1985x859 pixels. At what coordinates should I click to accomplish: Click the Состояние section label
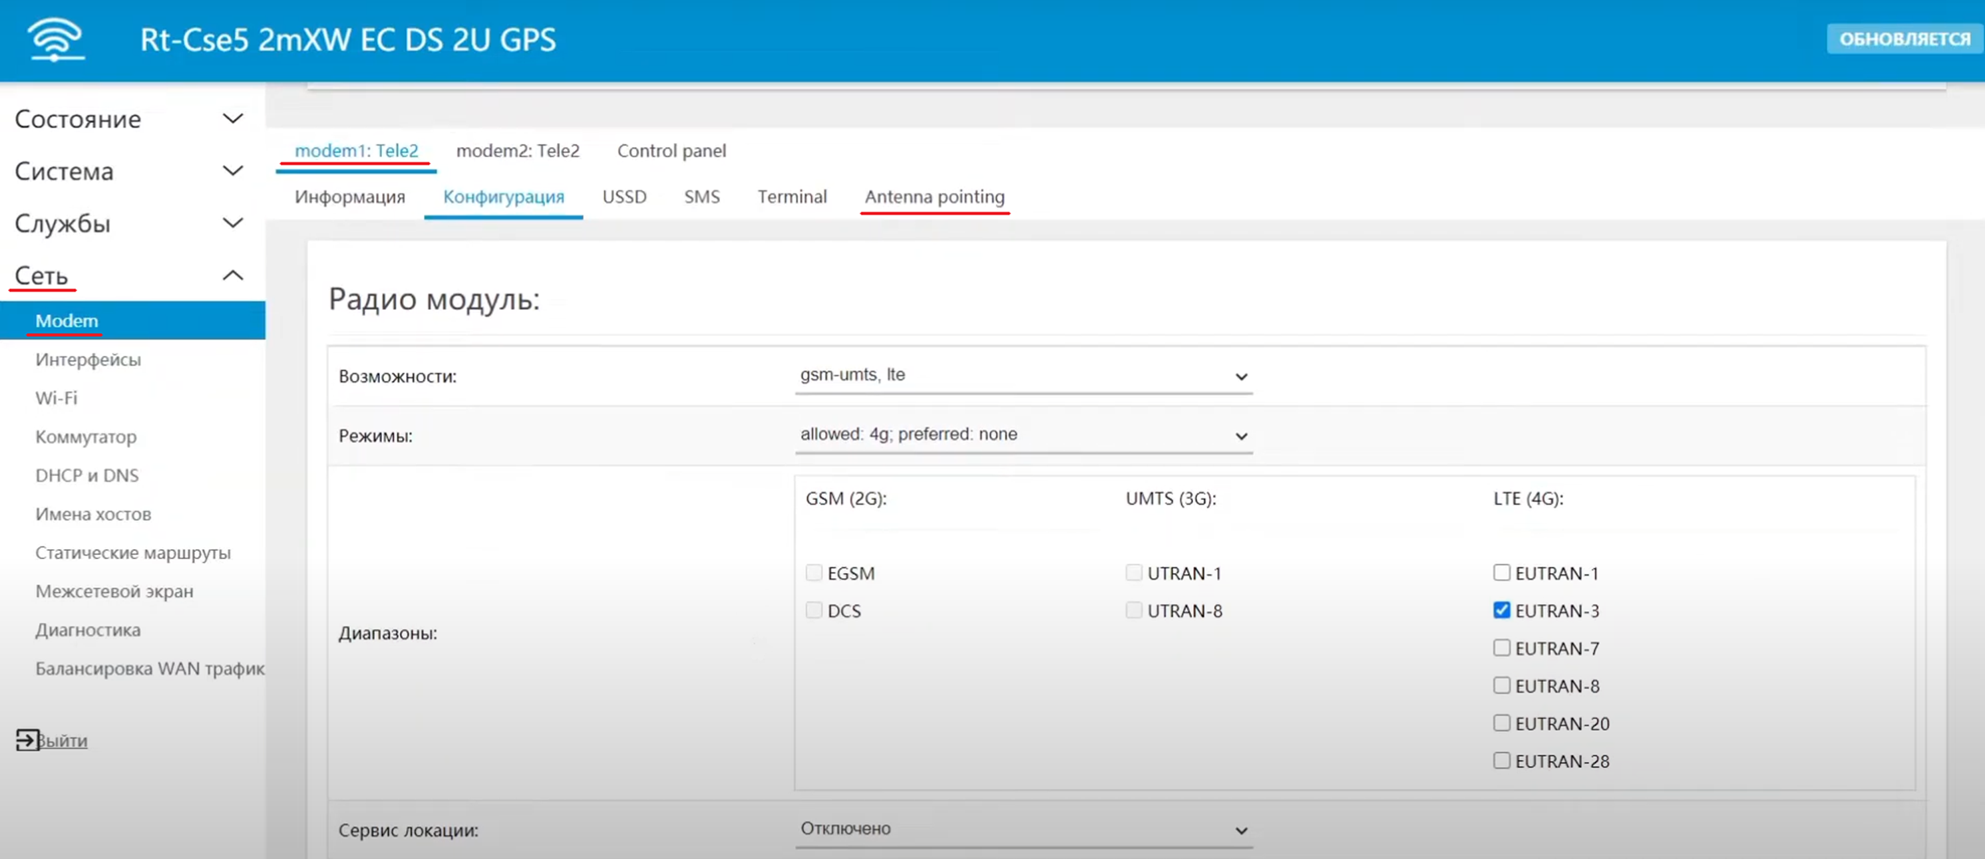78,119
